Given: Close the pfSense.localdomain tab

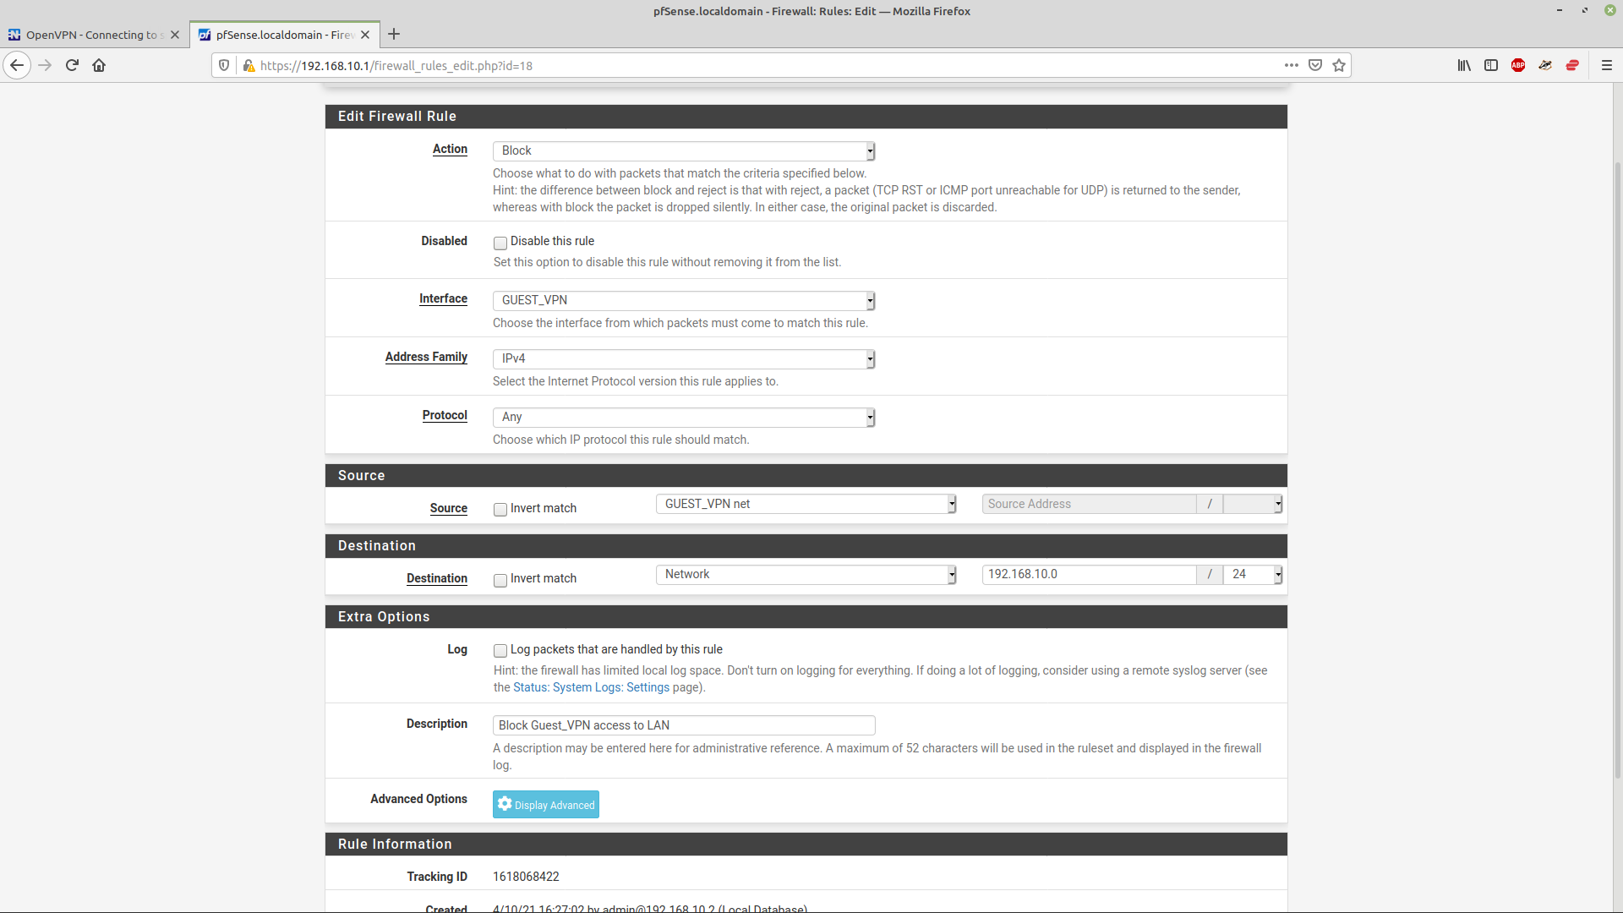Looking at the screenshot, I should coord(365,35).
